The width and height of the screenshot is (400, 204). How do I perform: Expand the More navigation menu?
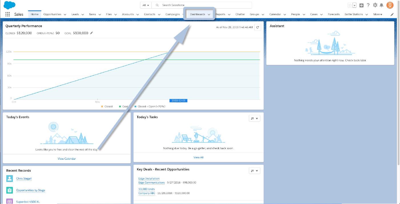pos(377,14)
